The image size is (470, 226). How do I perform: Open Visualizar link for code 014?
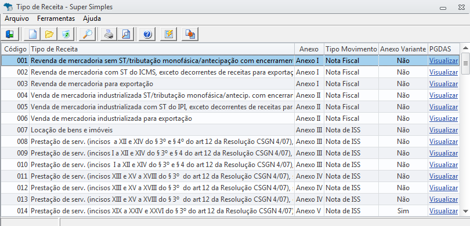coord(443,211)
